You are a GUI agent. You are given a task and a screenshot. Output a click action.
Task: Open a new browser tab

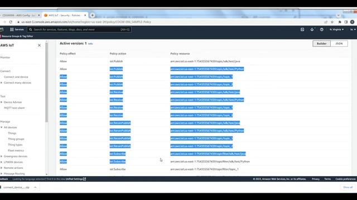click(93, 15)
